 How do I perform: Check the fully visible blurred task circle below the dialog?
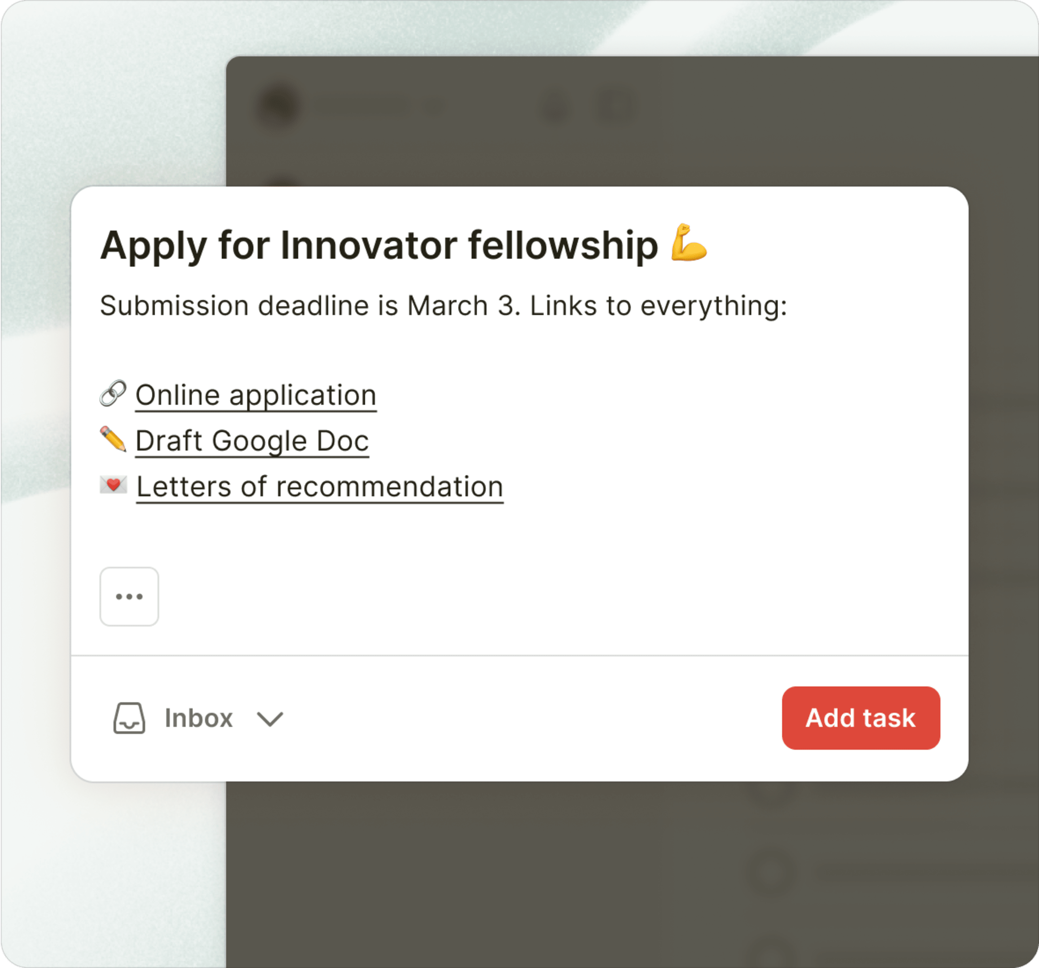point(771,872)
